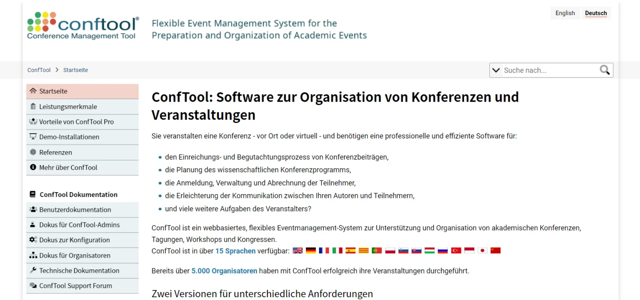Click the German flag icon

[311, 251]
